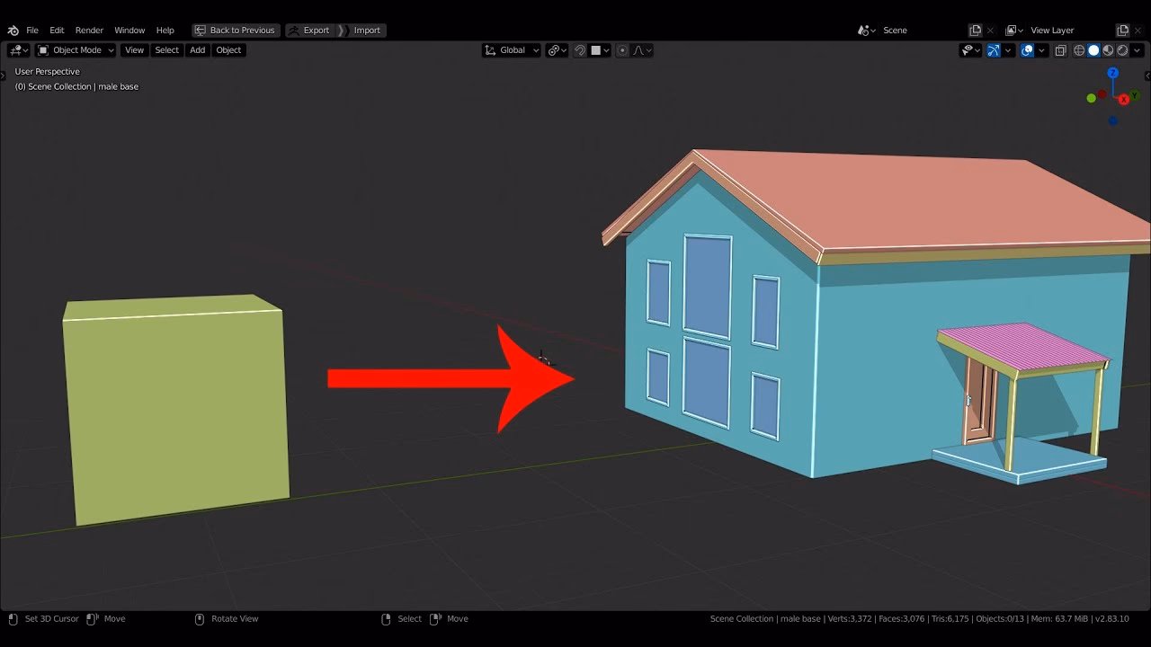1151x647 pixels.
Task: Delete the scene with the X icon
Action: (x=990, y=31)
